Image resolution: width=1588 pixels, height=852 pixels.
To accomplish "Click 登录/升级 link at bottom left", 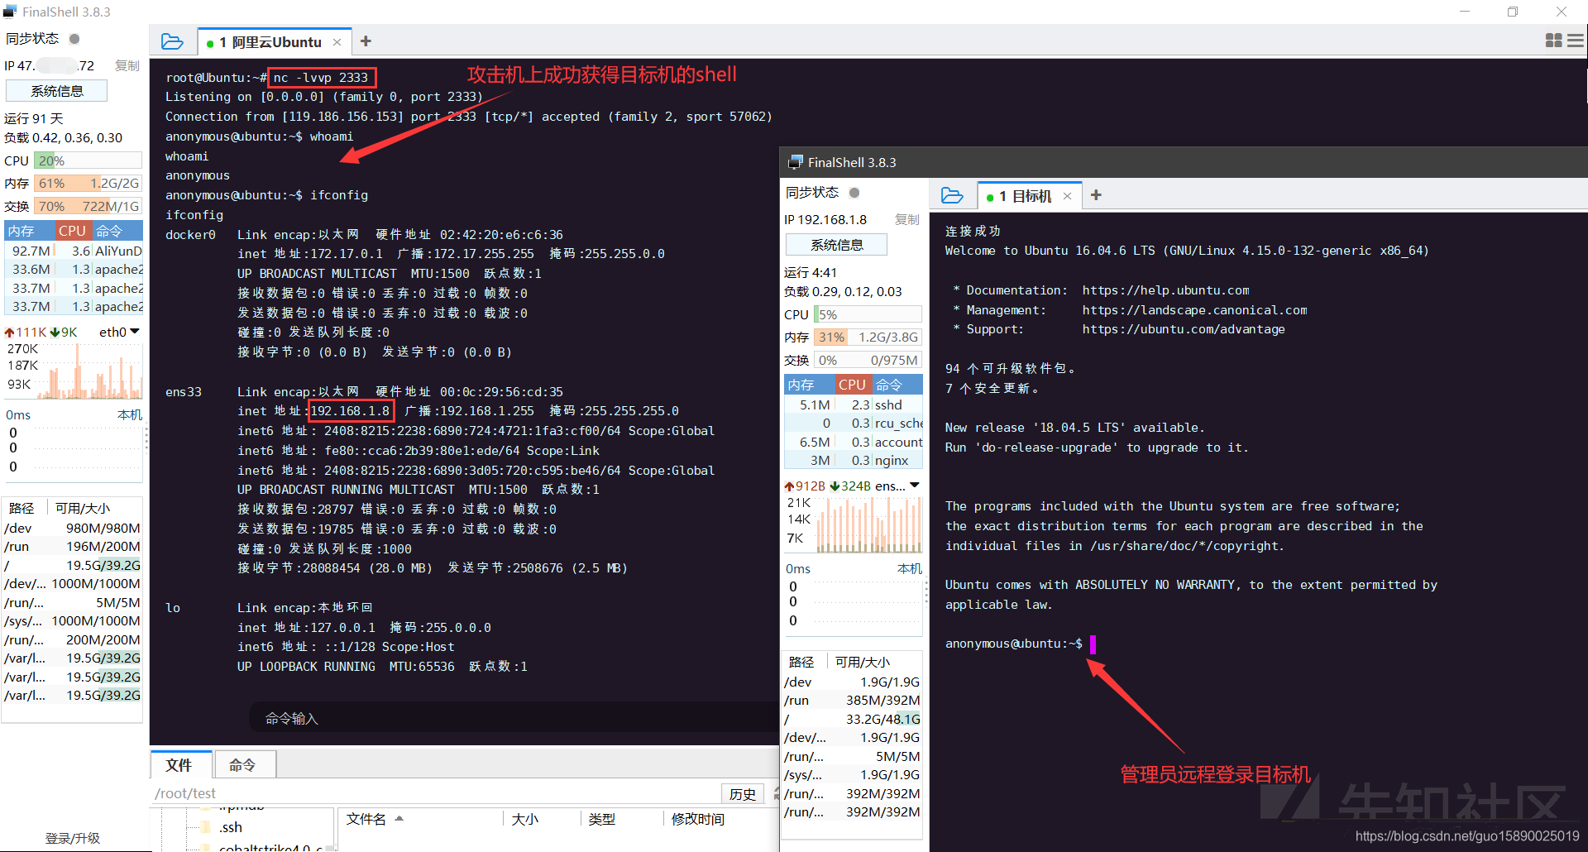I will [x=73, y=838].
